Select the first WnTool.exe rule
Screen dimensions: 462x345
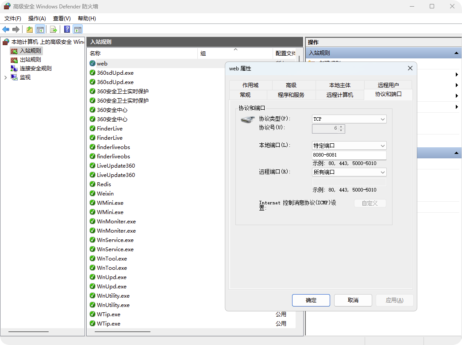[112, 258]
